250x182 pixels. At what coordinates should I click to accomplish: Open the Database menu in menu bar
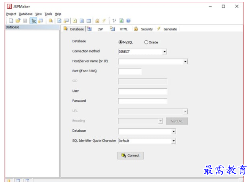pyautogui.click(x=25, y=14)
